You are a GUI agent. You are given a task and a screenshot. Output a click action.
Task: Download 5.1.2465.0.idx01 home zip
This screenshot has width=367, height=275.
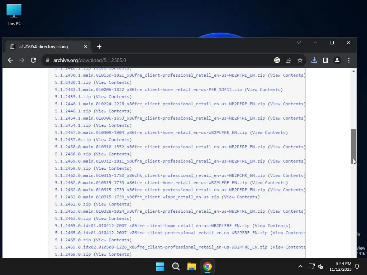click(152, 226)
